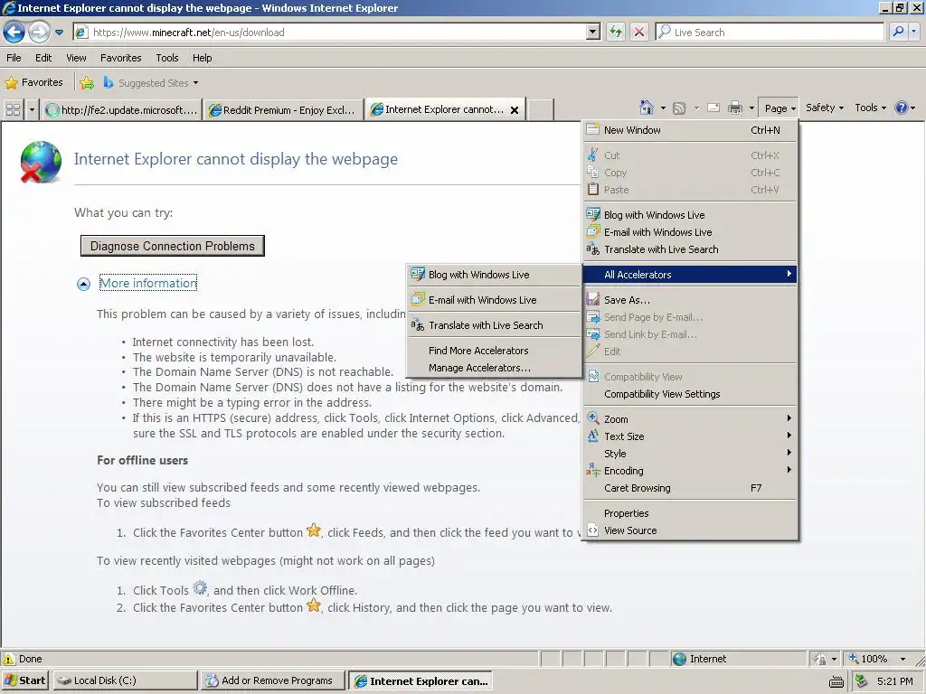
Task: Click the on-screen keyboard tray icon
Action: (836, 681)
